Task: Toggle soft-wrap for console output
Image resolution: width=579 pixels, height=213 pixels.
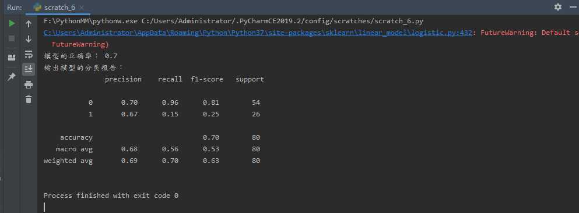Action: pos(29,54)
